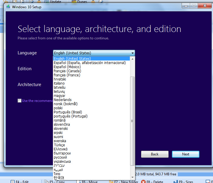Click the language list scroll-down arrow

pos(132,177)
